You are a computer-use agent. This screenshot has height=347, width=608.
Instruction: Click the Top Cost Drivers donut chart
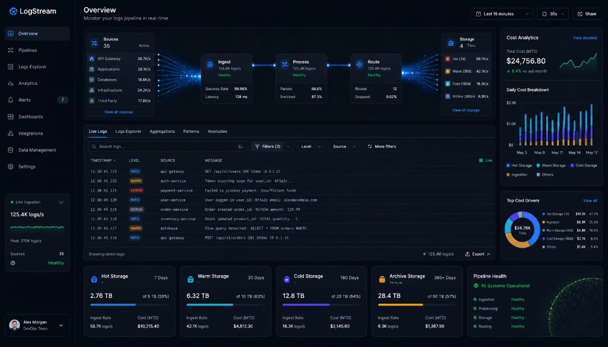(x=522, y=230)
